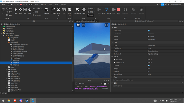Open the Output filter dropdown
The height and width of the screenshot is (103, 184).
click(90, 84)
